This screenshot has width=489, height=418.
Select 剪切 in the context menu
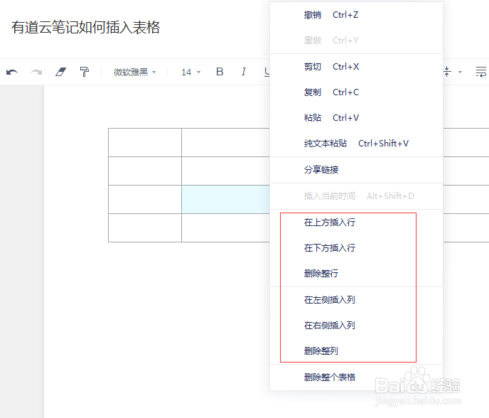tap(357, 67)
